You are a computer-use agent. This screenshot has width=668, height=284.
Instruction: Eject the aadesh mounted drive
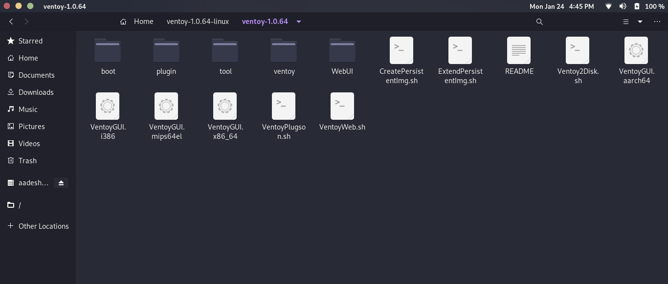point(61,183)
